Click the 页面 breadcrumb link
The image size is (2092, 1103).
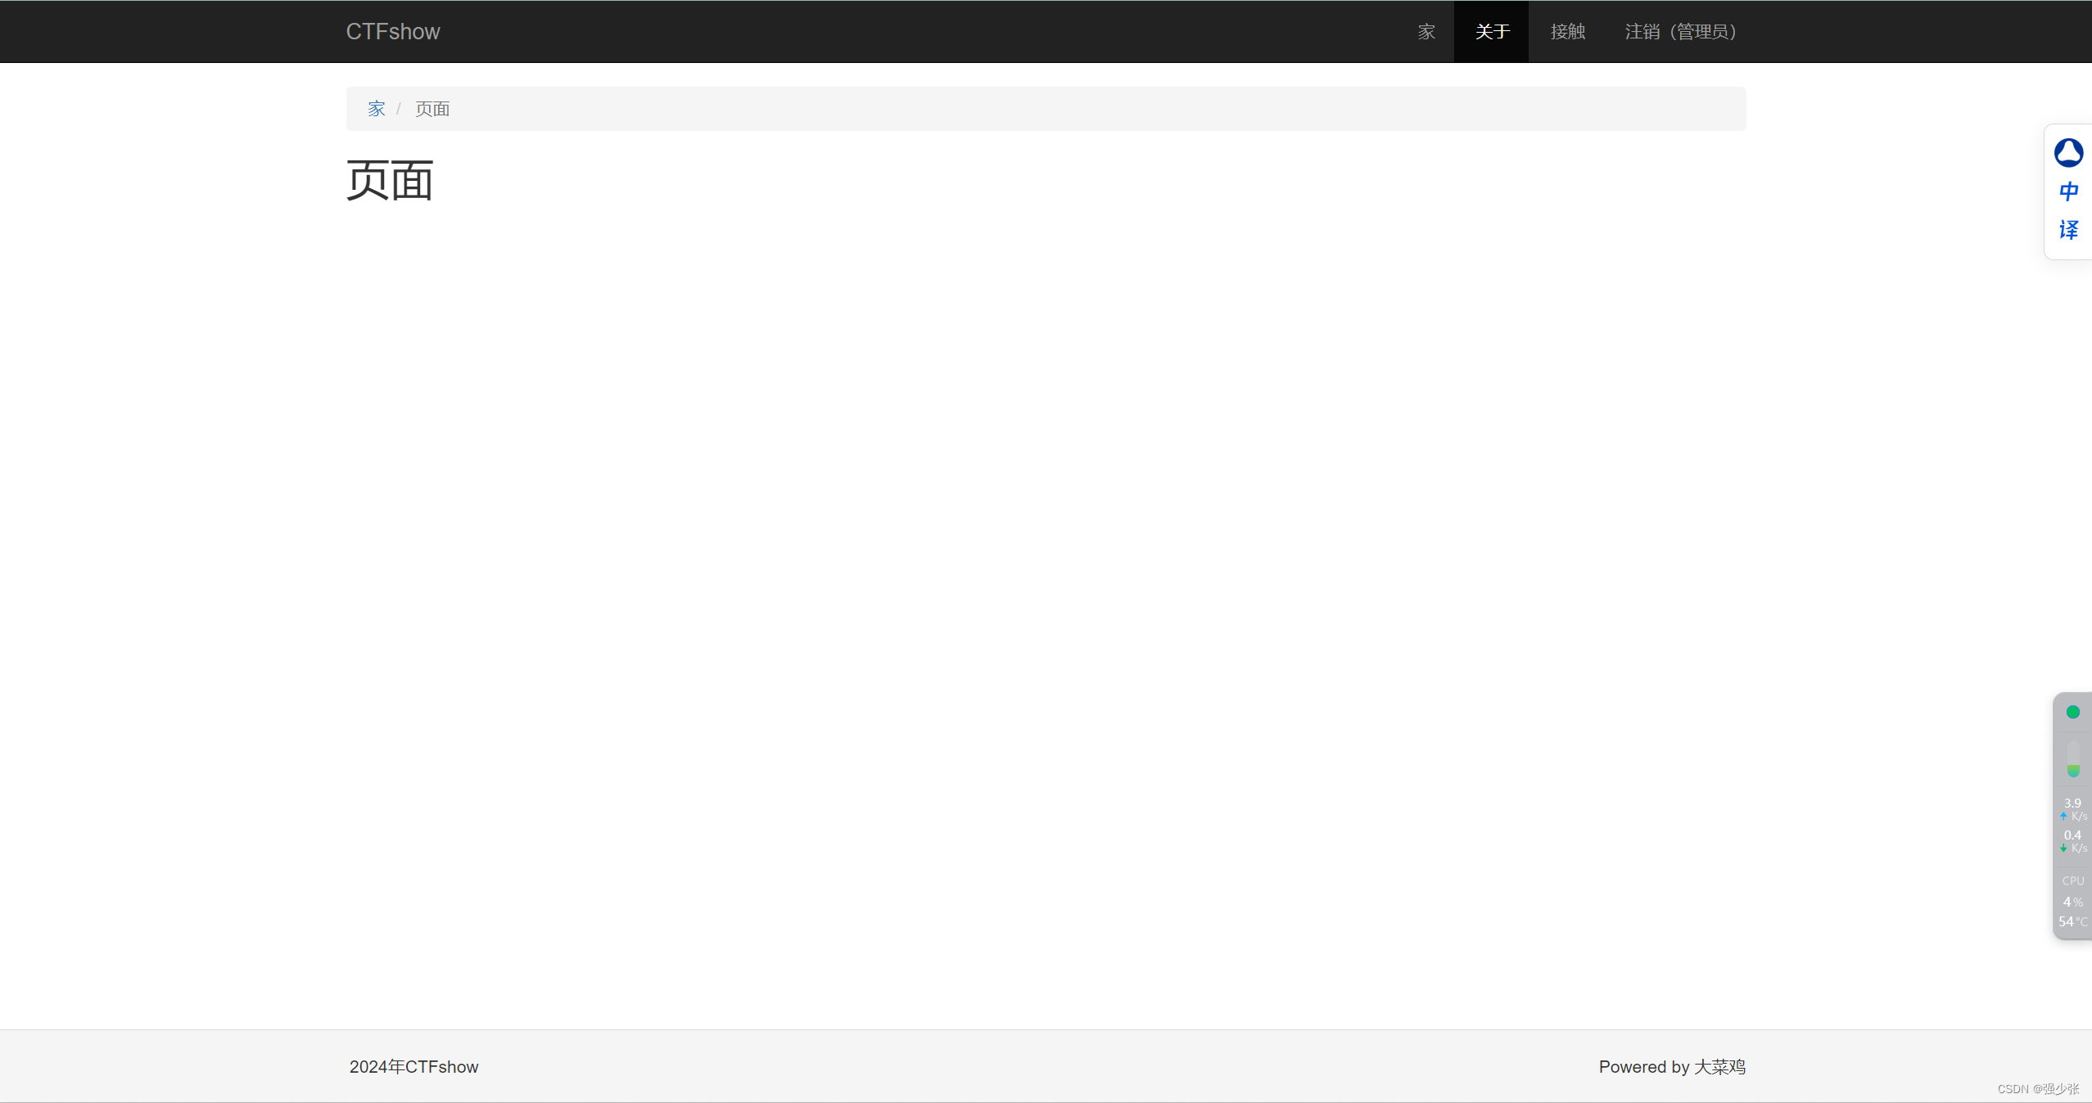[x=433, y=108]
